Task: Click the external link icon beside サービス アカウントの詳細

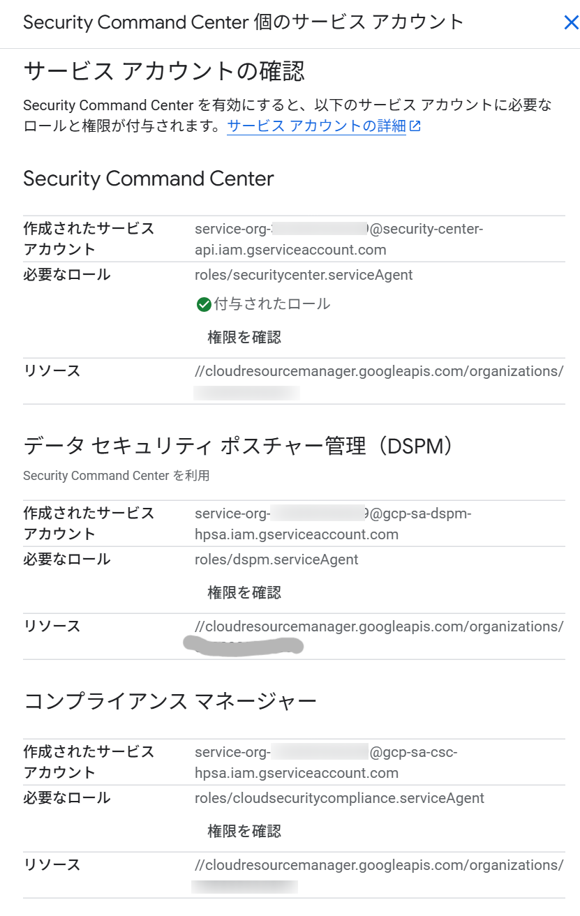Action: tap(415, 126)
